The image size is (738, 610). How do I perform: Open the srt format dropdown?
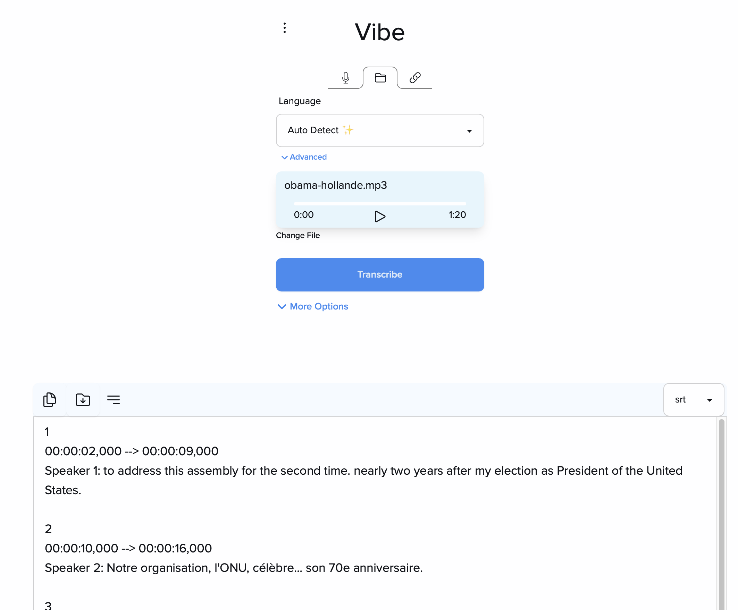(x=693, y=400)
